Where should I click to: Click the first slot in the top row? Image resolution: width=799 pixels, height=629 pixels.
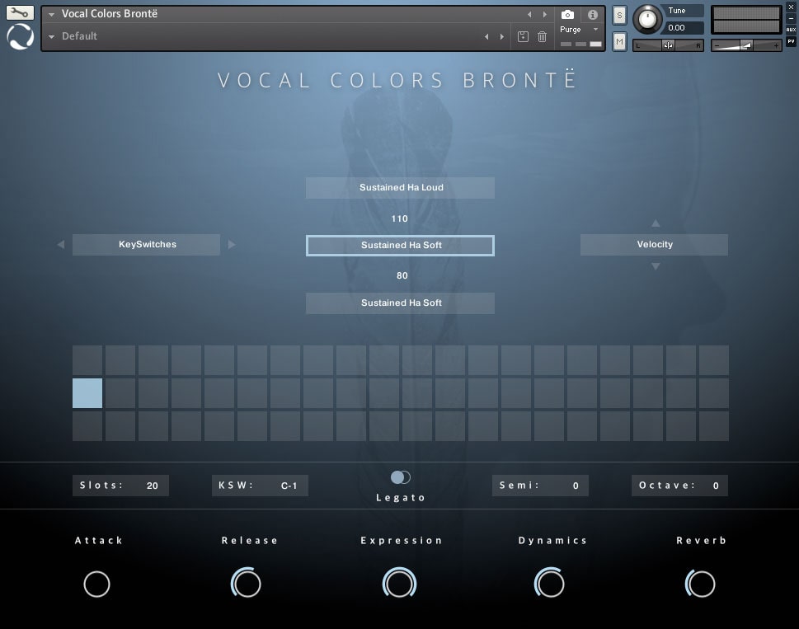(x=87, y=360)
